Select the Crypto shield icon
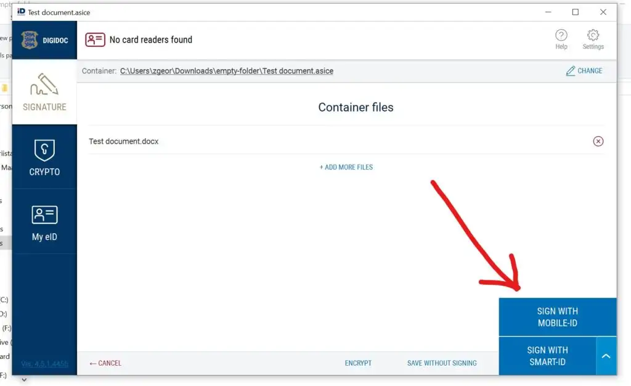Viewport: 631px width, 386px height. [44, 150]
